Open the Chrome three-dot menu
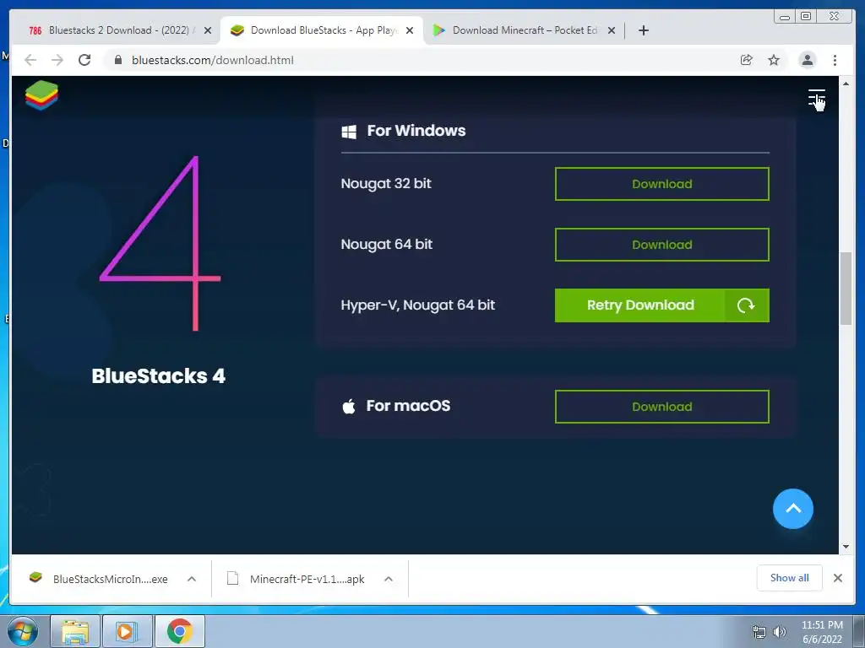The width and height of the screenshot is (865, 648). coord(835,60)
